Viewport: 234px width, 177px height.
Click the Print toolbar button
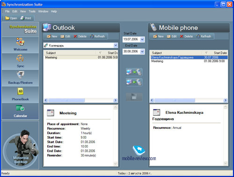coord(26,18)
